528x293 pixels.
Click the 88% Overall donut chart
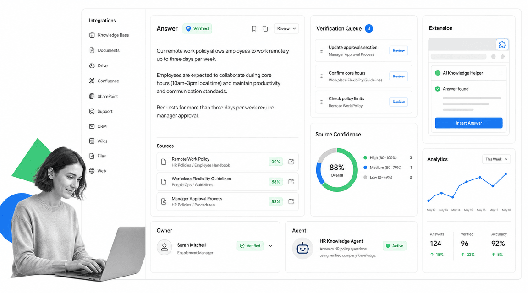pos(337,170)
